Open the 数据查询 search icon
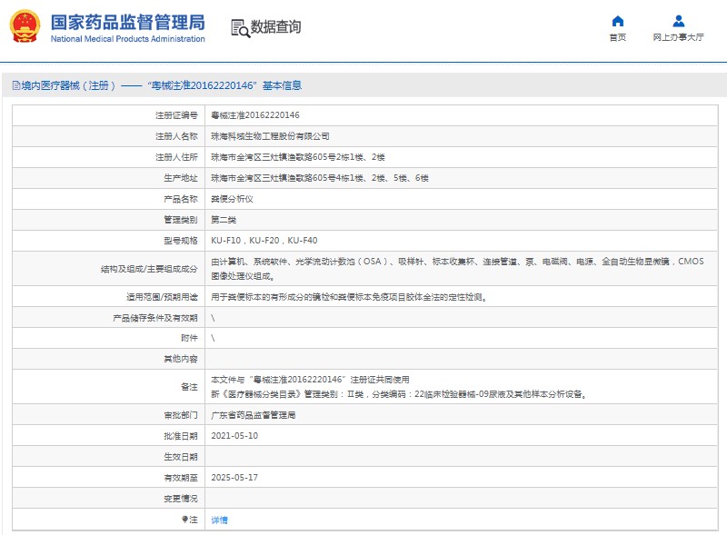Image resolution: width=727 pixels, height=535 pixels. [240, 28]
